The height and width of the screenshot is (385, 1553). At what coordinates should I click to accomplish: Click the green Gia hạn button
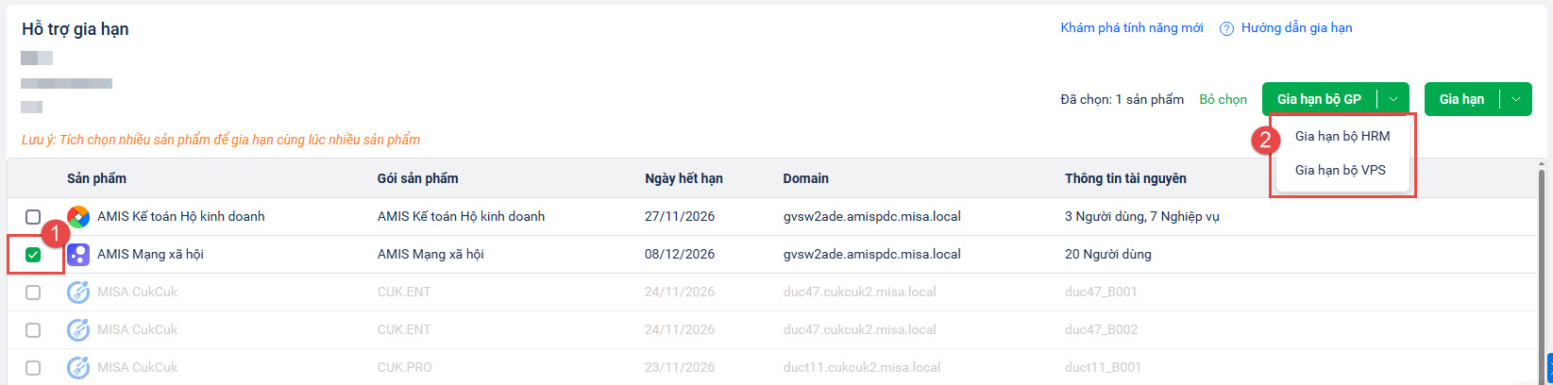pos(1461,99)
